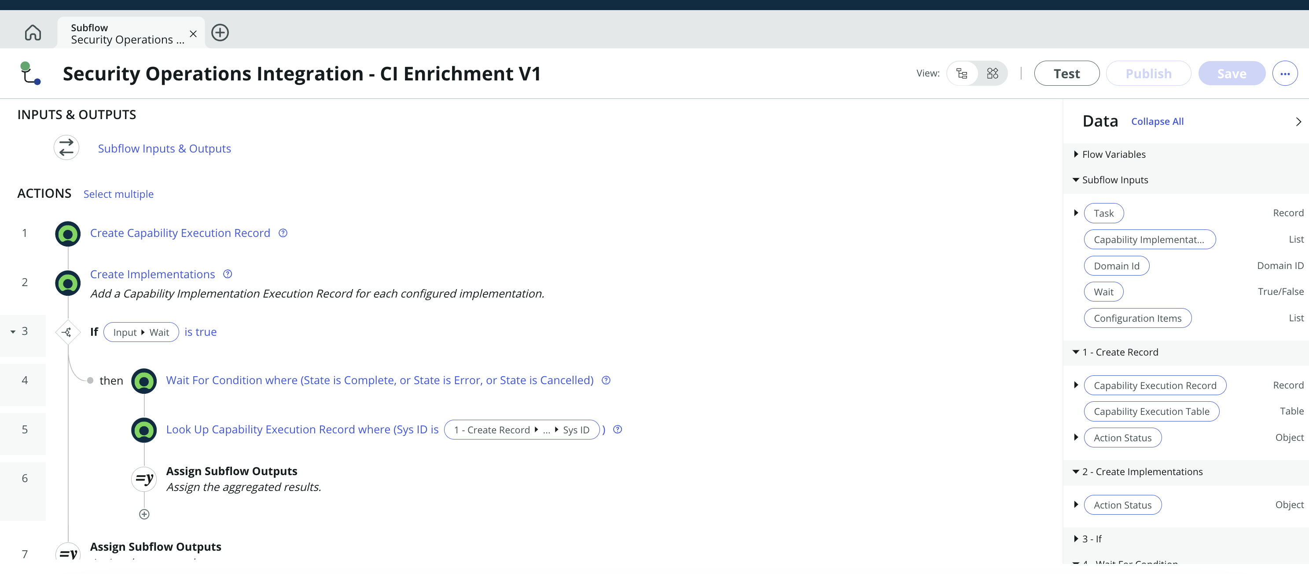
Task: Select Action Status pill under Create Implementations
Action: tap(1122, 505)
